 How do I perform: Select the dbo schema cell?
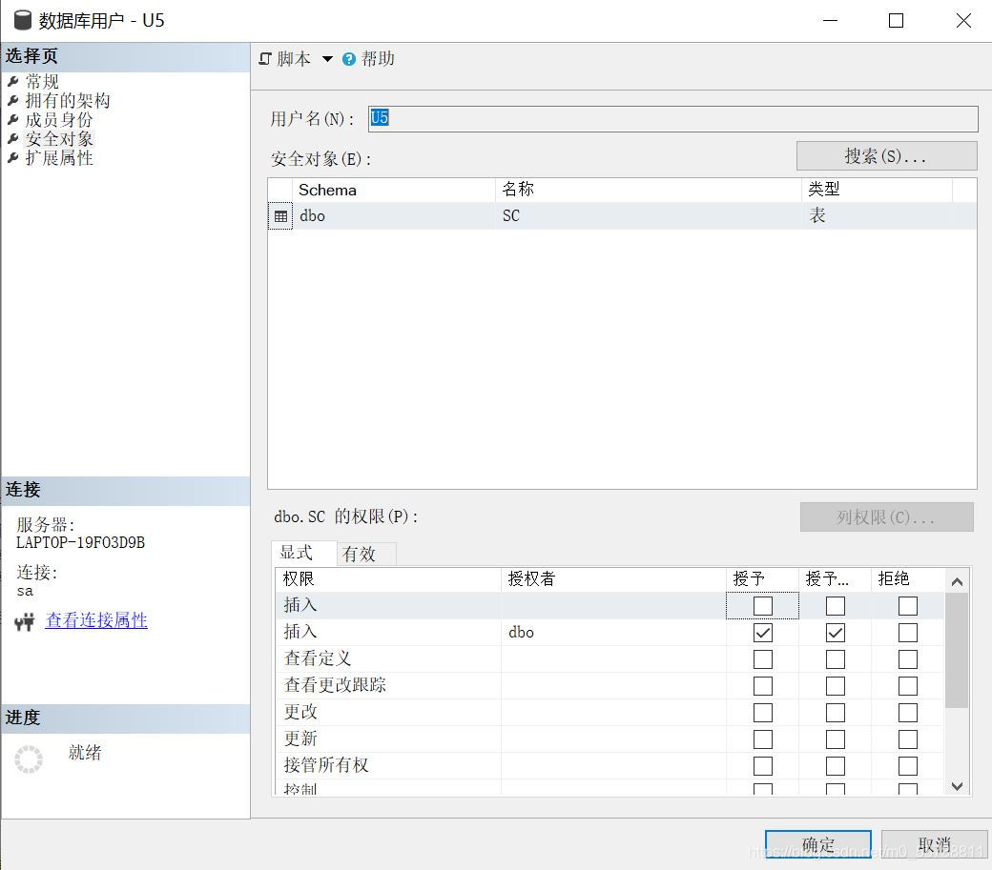(393, 216)
